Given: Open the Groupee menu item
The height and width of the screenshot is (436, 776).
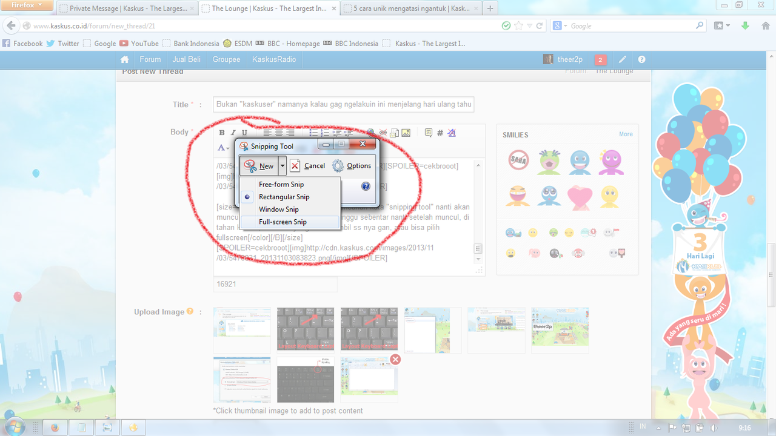Looking at the screenshot, I should point(226,59).
